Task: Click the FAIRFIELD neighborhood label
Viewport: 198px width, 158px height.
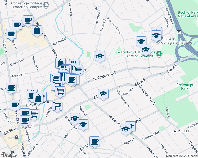Action: (x=181, y=131)
